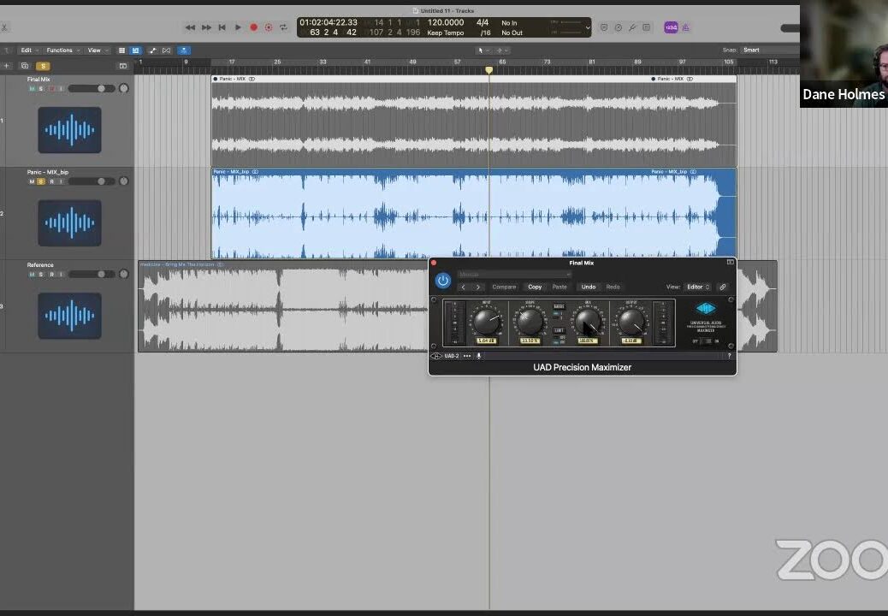
Task: Click the purple count-in 1234 button
Action: pyautogui.click(x=671, y=27)
